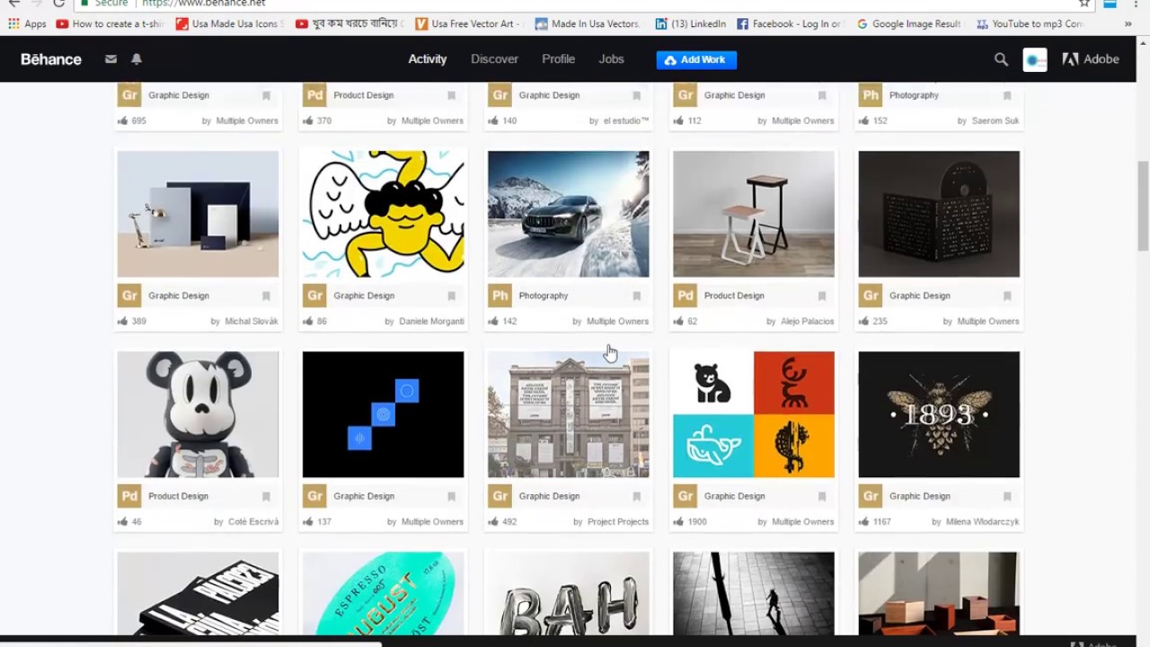Open the notifications bell icon
This screenshot has width=1150, height=647.
click(x=137, y=59)
